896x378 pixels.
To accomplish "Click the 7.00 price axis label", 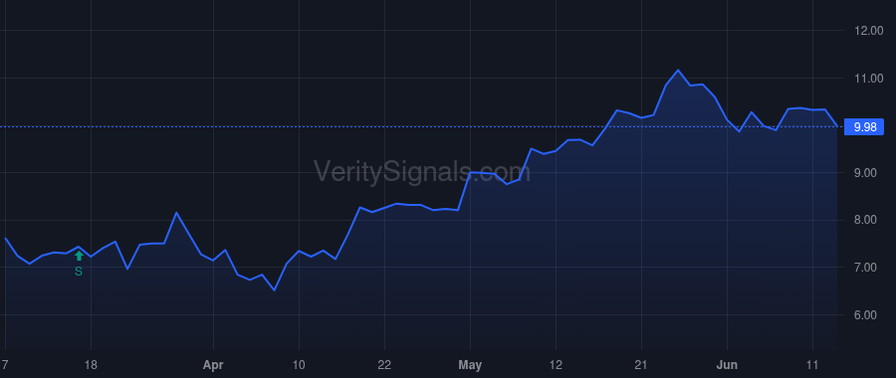I will coord(868,268).
